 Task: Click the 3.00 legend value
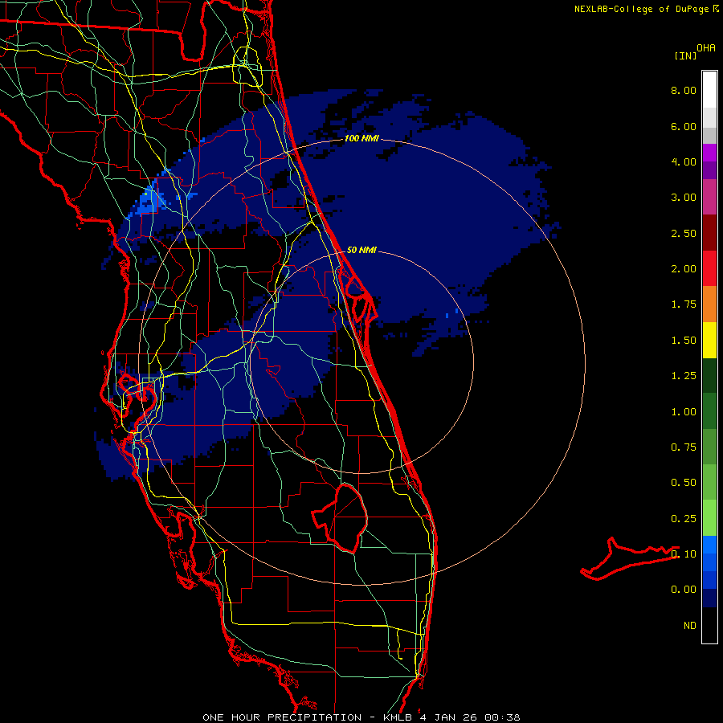click(x=684, y=198)
